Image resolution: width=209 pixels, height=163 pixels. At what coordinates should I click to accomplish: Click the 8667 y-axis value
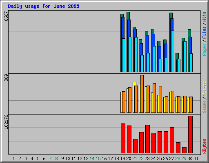[6, 16]
